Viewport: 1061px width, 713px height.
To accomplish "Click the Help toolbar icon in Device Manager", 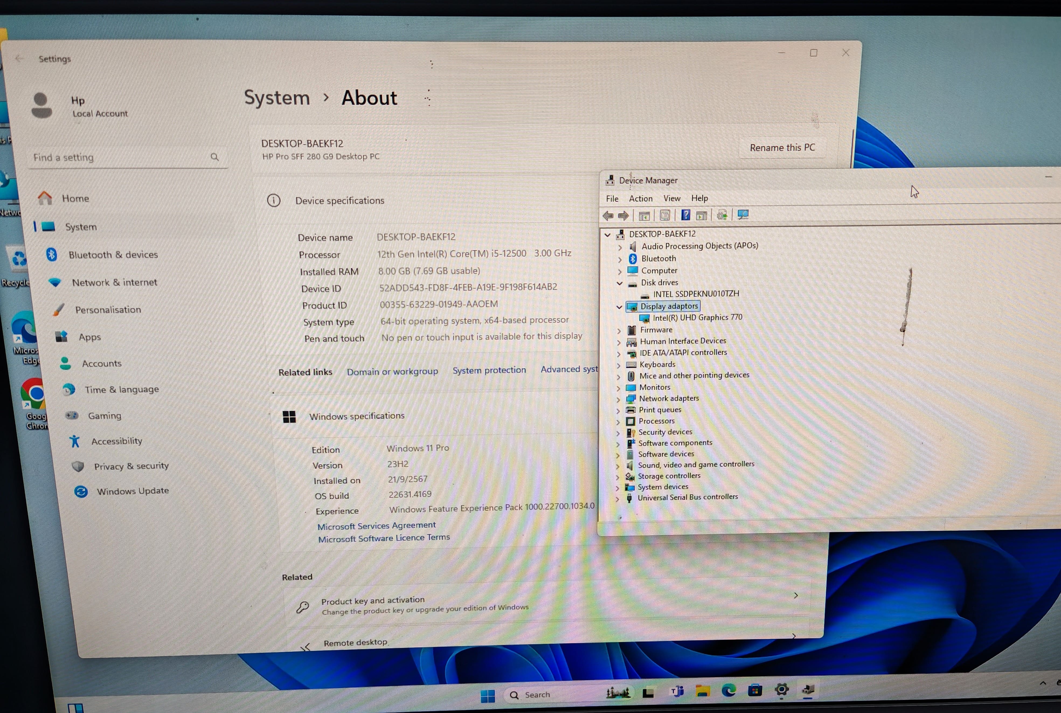I will coord(685,215).
